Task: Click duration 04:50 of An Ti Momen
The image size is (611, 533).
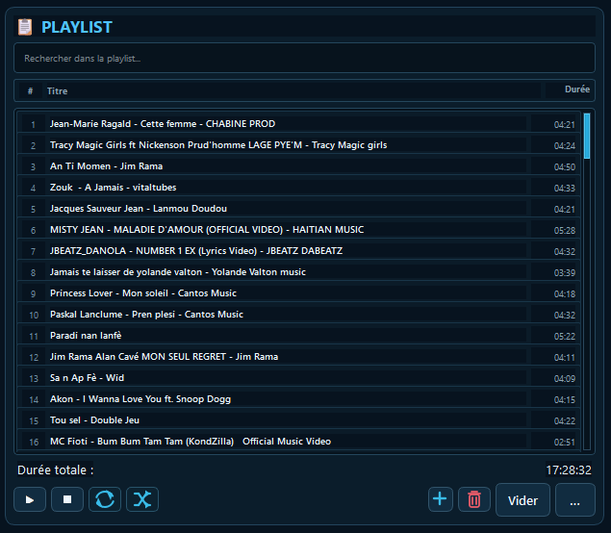Action: pyautogui.click(x=564, y=167)
